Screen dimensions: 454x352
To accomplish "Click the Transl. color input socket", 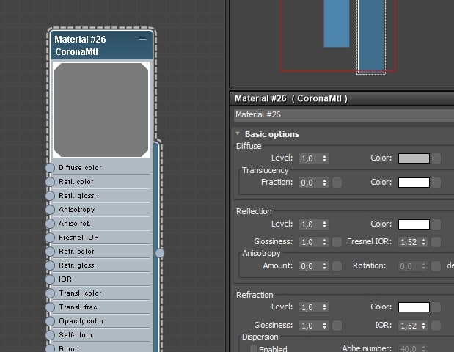I will tap(50, 293).
